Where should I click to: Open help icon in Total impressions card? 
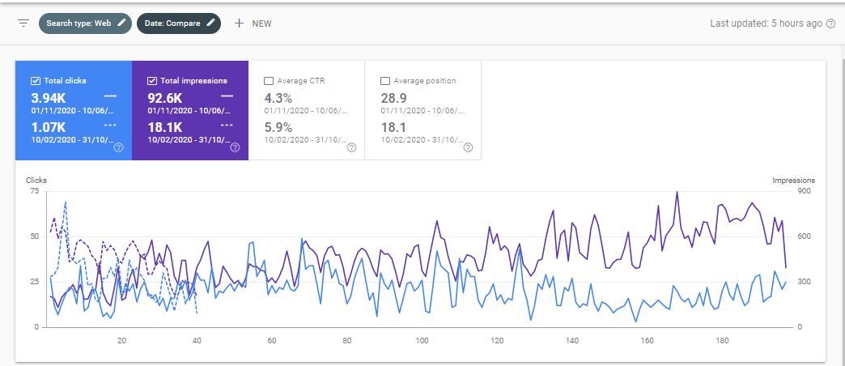click(x=235, y=147)
